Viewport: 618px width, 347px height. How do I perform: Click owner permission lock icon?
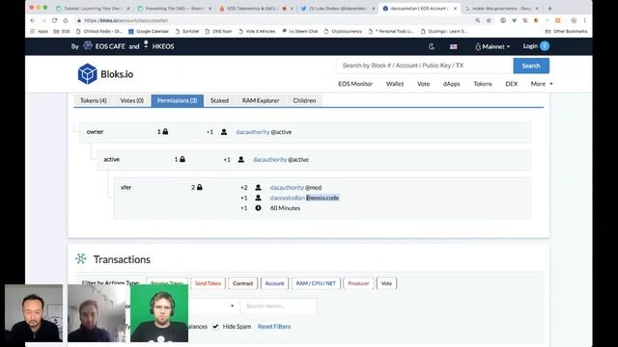pyautogui.click(x=165, y=131)
